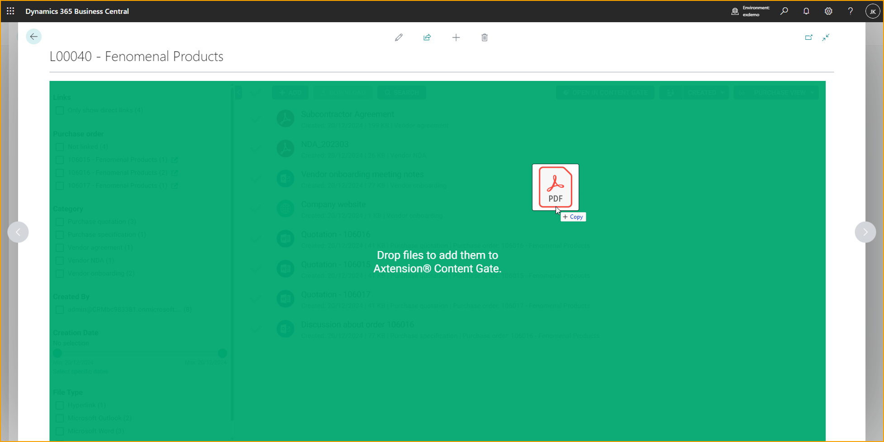Click the plus icon to create new
884x442 pixels.
click(456, 38)
